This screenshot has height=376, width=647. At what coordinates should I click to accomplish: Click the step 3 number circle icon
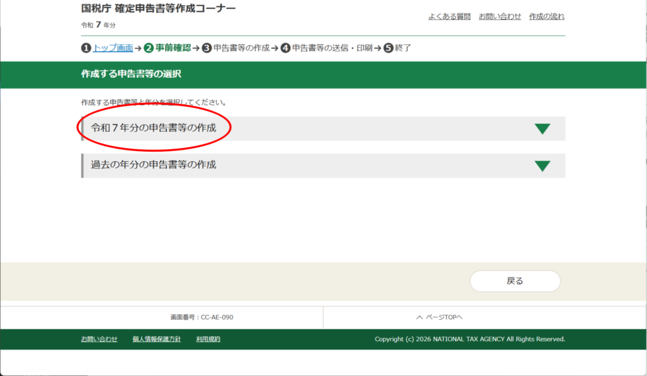(x=207, y=48)
